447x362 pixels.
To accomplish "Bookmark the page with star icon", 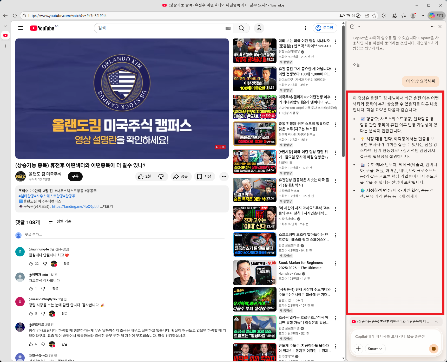I will tap(374, 16).
